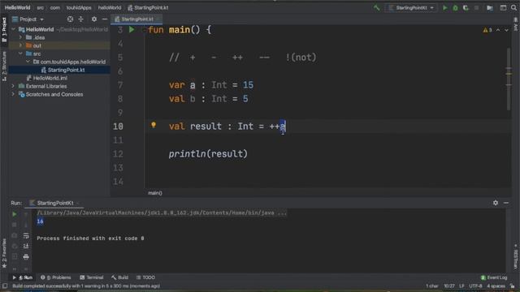Hide the Run tool window with the minus icon
The image size is (520, 292).
pyautogui.click(x=506, y=203)
